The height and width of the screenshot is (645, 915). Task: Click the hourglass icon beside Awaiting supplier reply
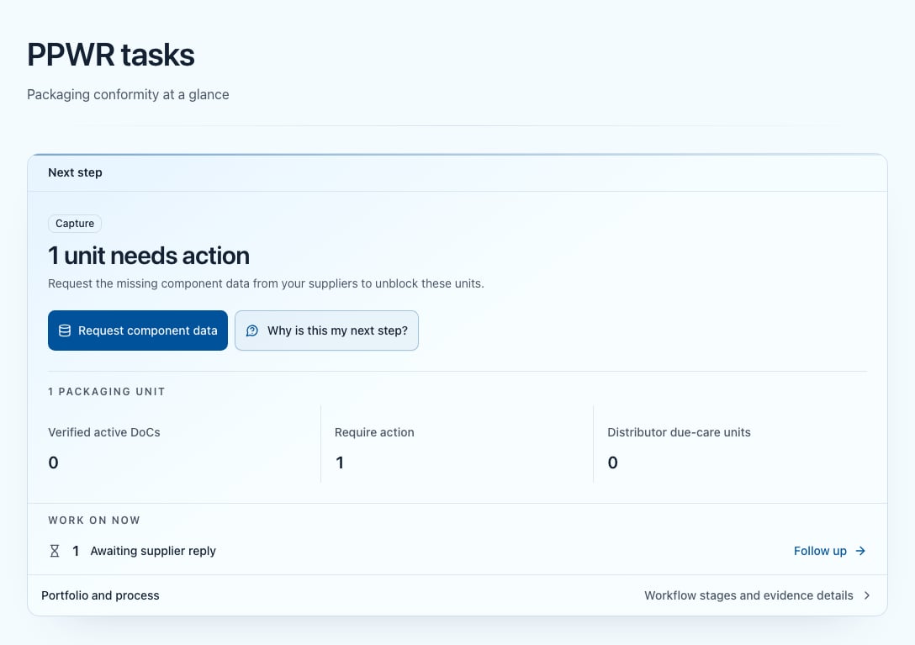[x=55, y=551]
